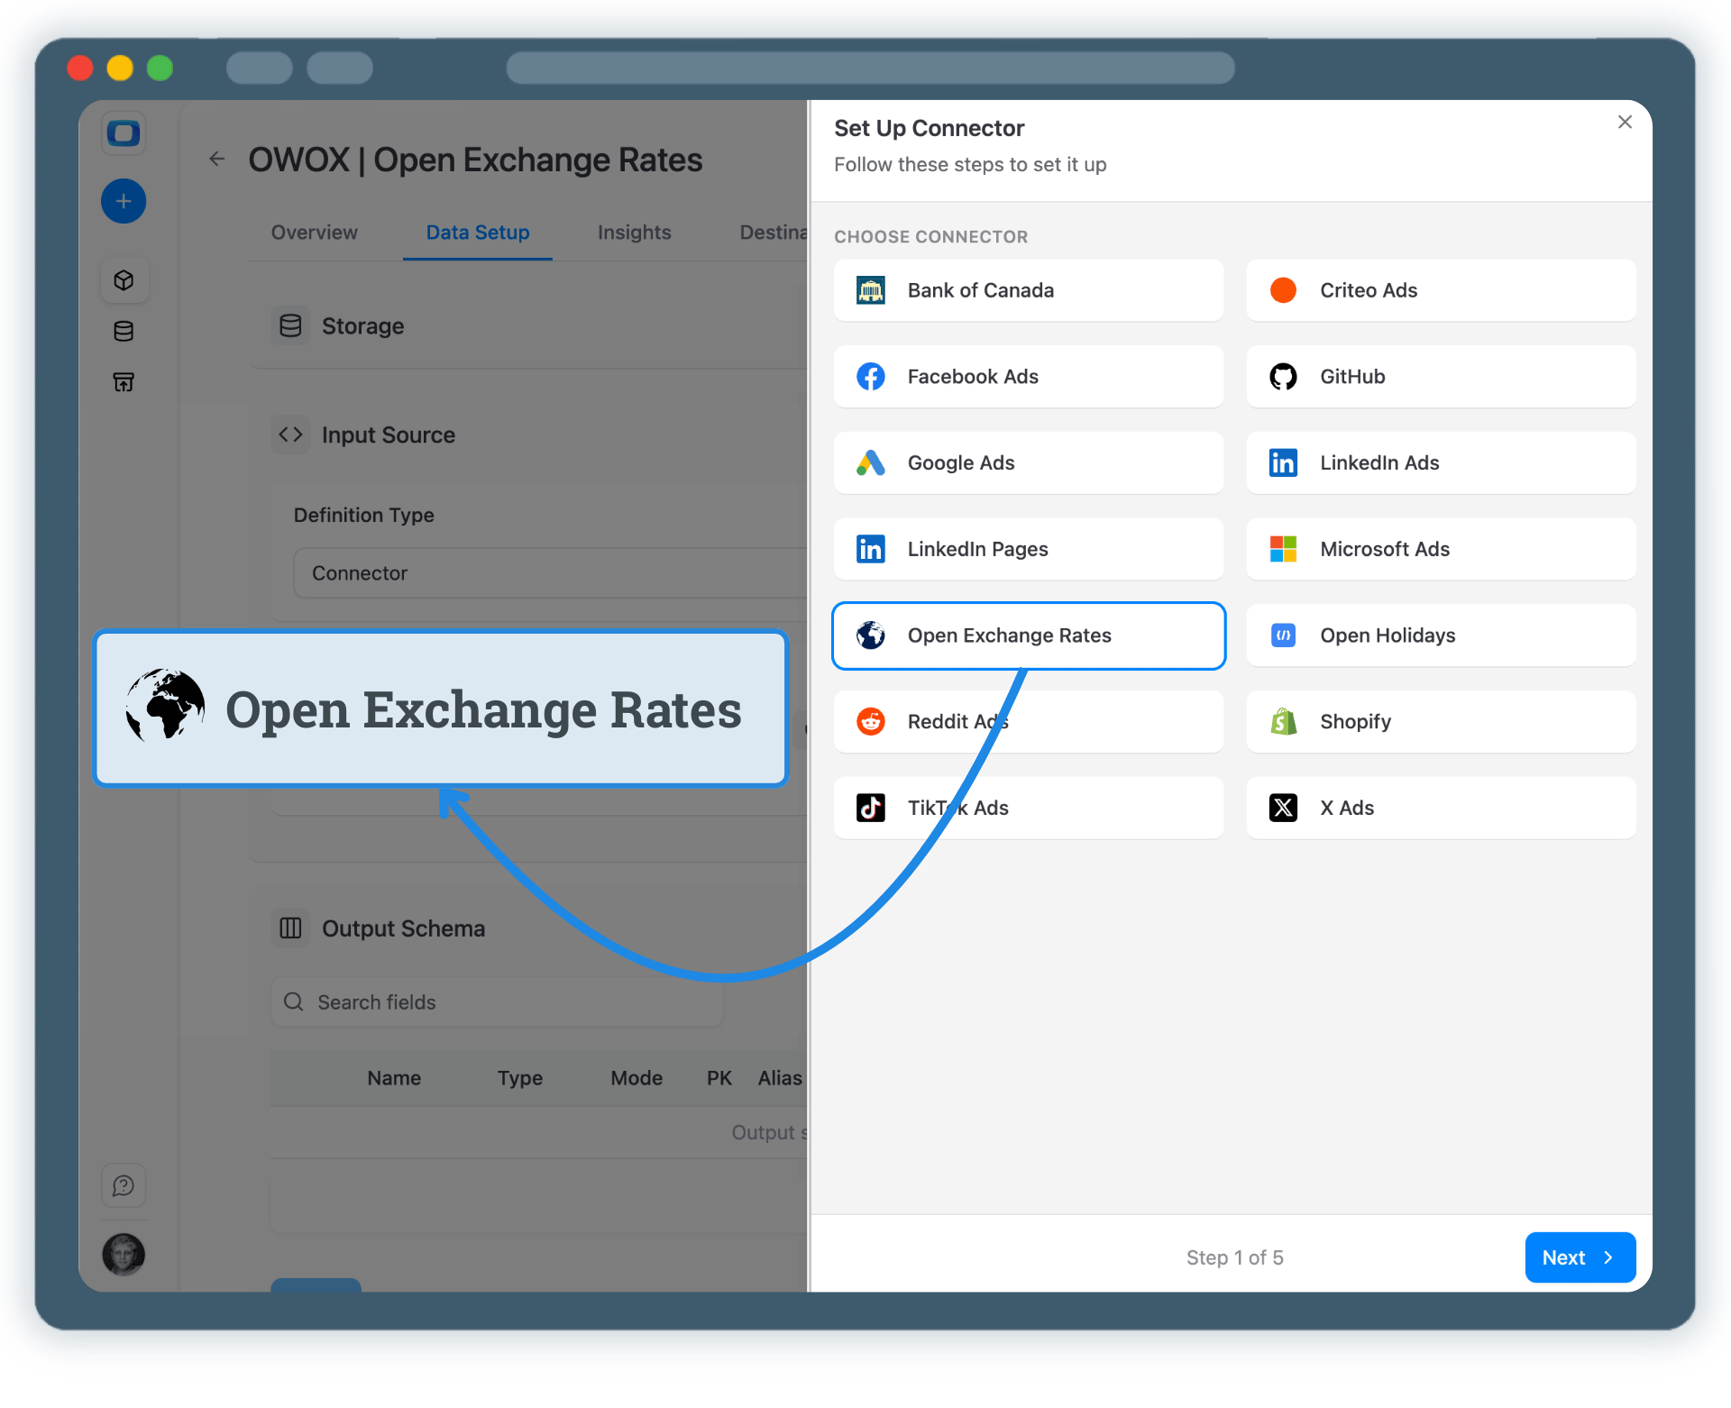Click the Search fields input
This screenshot has width=1731, height=1408.
496,1002
